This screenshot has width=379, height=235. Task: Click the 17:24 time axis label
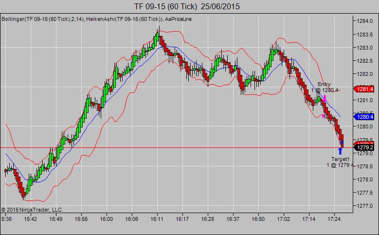(x=334, y=219)
